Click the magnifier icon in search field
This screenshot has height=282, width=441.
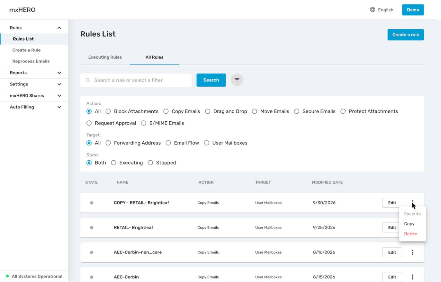click(x=88, y=80)
